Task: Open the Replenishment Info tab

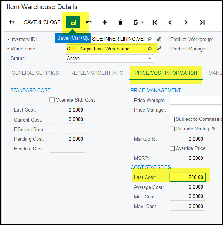Action: pos(97,73)
